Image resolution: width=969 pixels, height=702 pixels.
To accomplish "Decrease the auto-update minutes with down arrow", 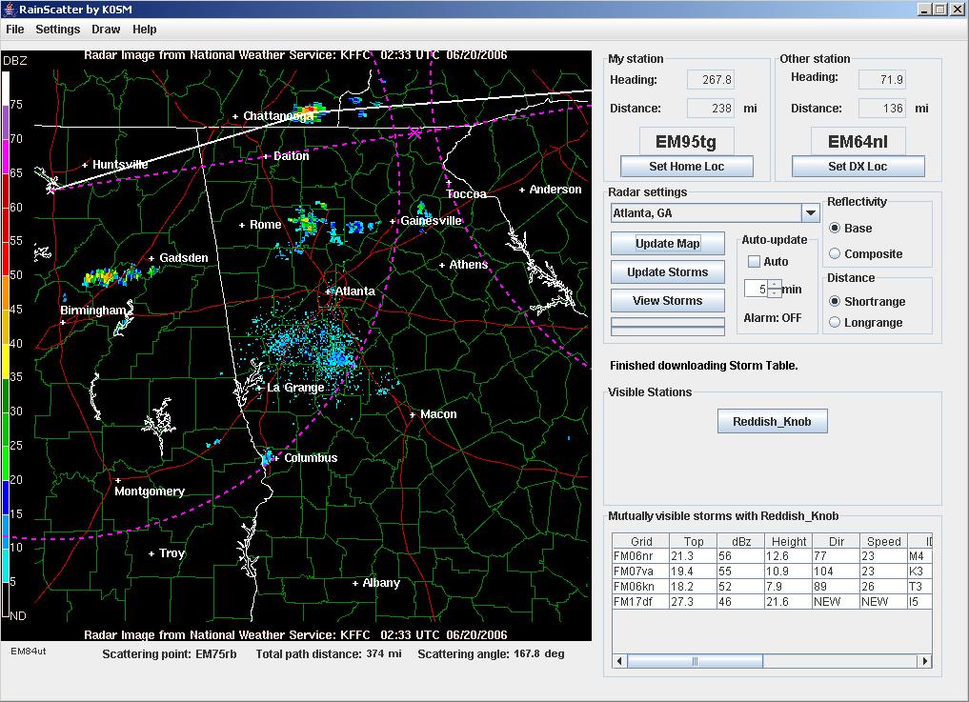I will pyautogui.click(x=775, y=293).
